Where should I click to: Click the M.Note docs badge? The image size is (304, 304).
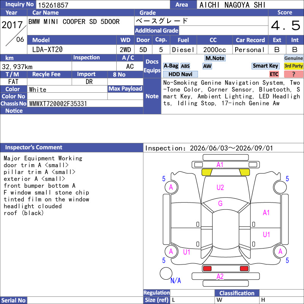click(x=215, y=58)
